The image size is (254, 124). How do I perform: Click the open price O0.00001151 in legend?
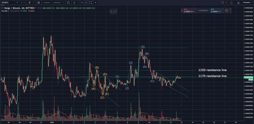click(49, 8)
